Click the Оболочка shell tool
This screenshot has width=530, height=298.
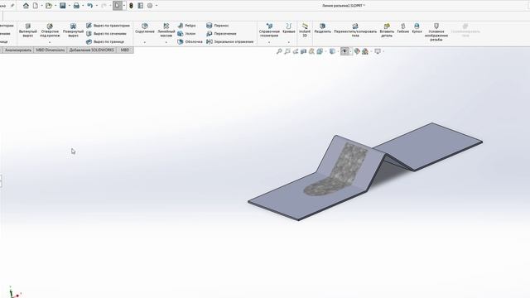tap(190, 42)
